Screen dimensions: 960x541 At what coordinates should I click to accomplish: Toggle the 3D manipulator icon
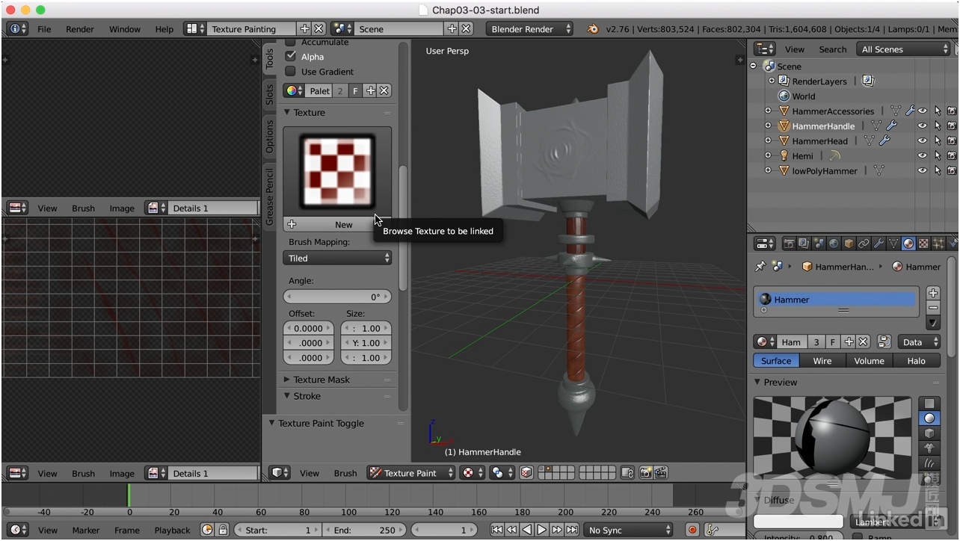[526, 473]
